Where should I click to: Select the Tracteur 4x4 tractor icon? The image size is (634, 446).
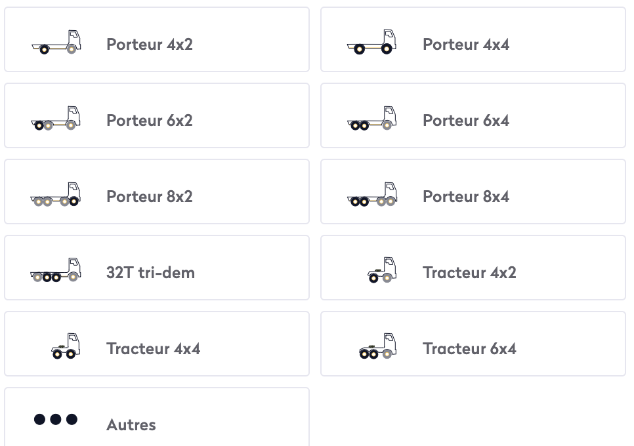click(66, 346)
